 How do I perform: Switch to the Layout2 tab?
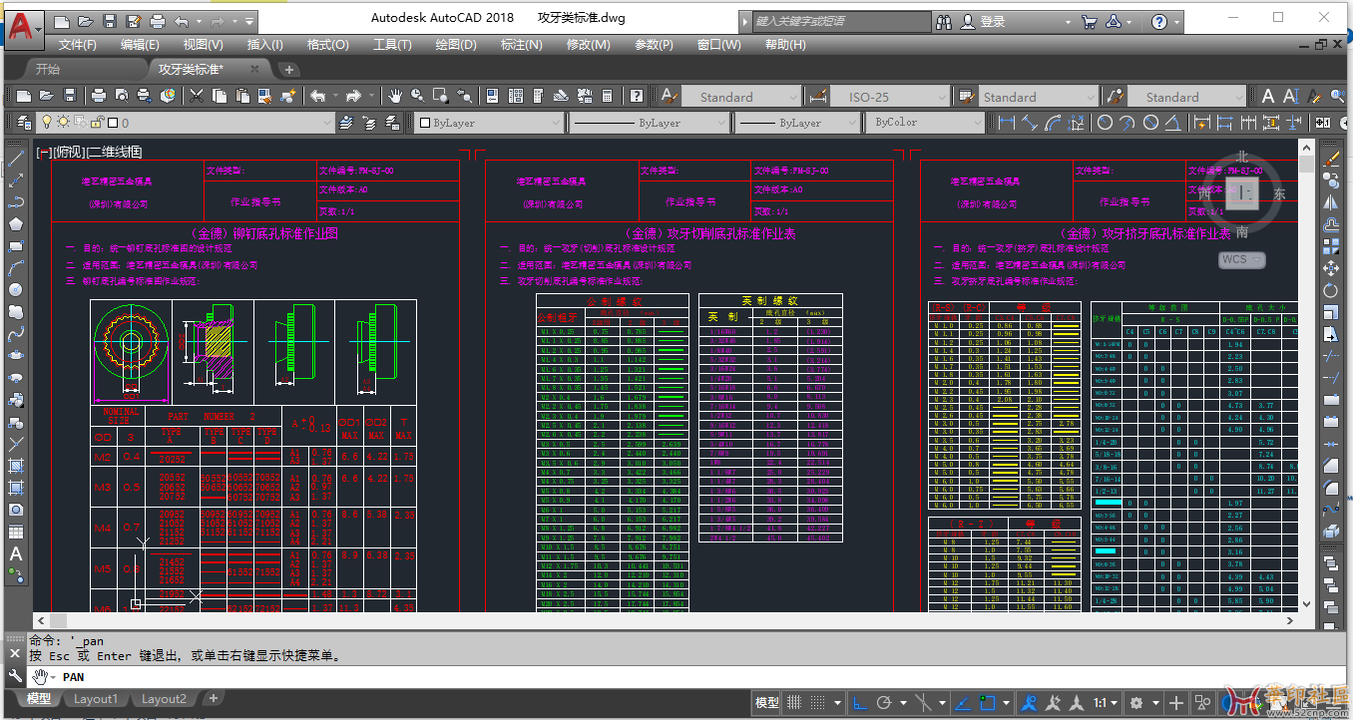point(164,699)
